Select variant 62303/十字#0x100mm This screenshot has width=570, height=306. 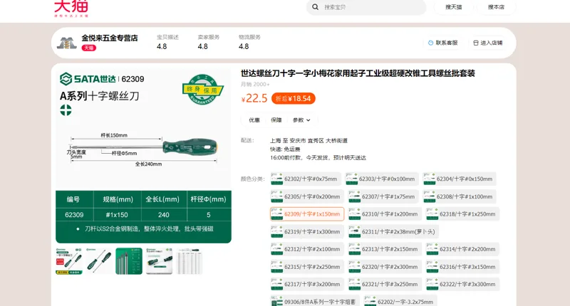click(382, 179)
